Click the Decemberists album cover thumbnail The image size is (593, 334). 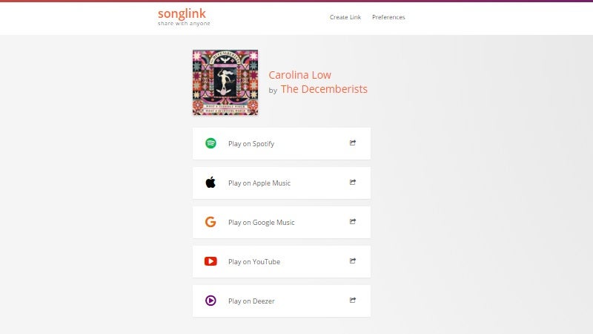(x=225, y=82)
